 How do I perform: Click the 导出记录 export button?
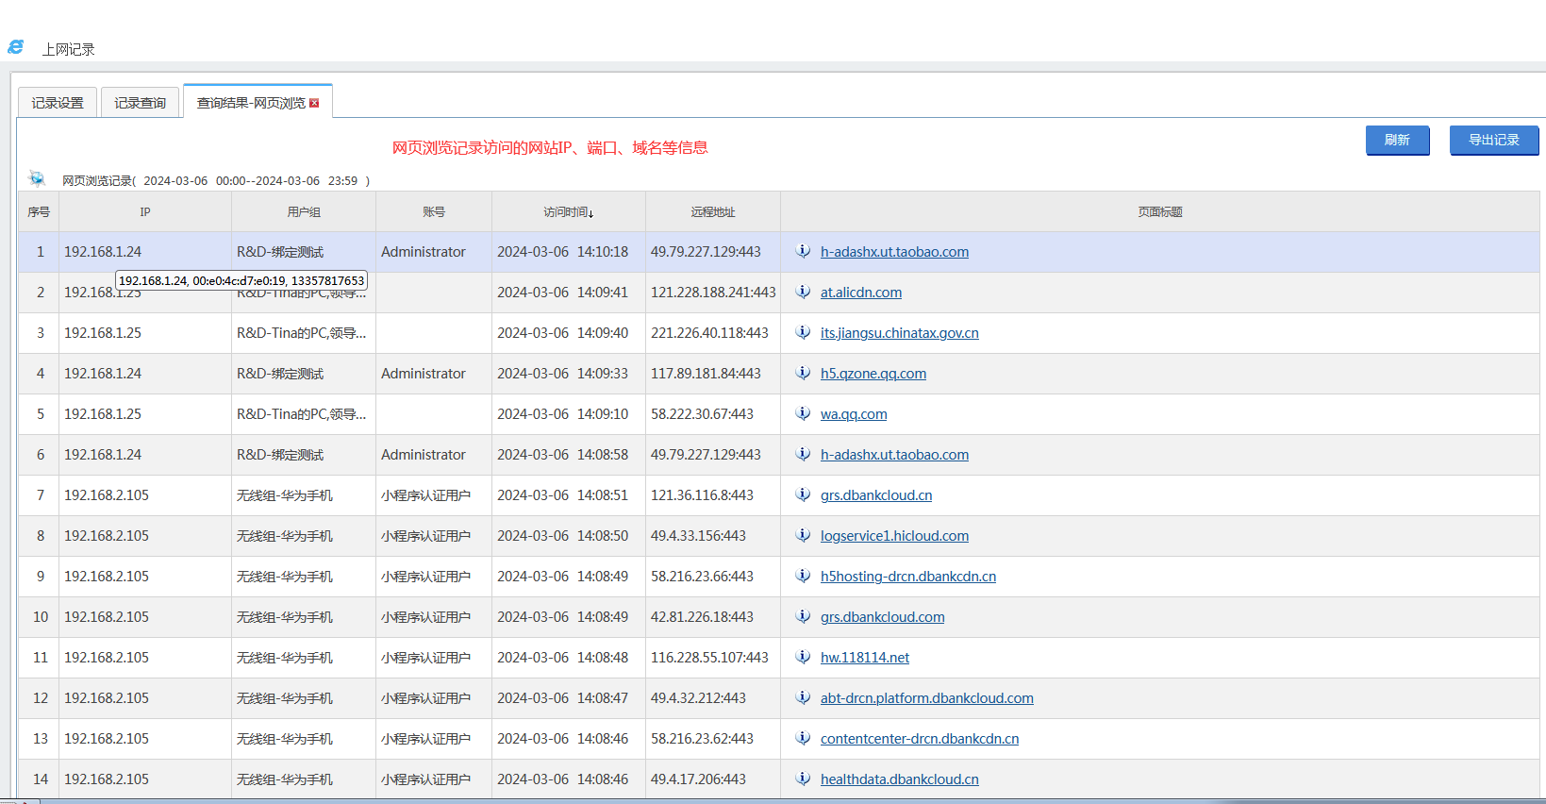pyautogui.click(x=1493, y=140)
